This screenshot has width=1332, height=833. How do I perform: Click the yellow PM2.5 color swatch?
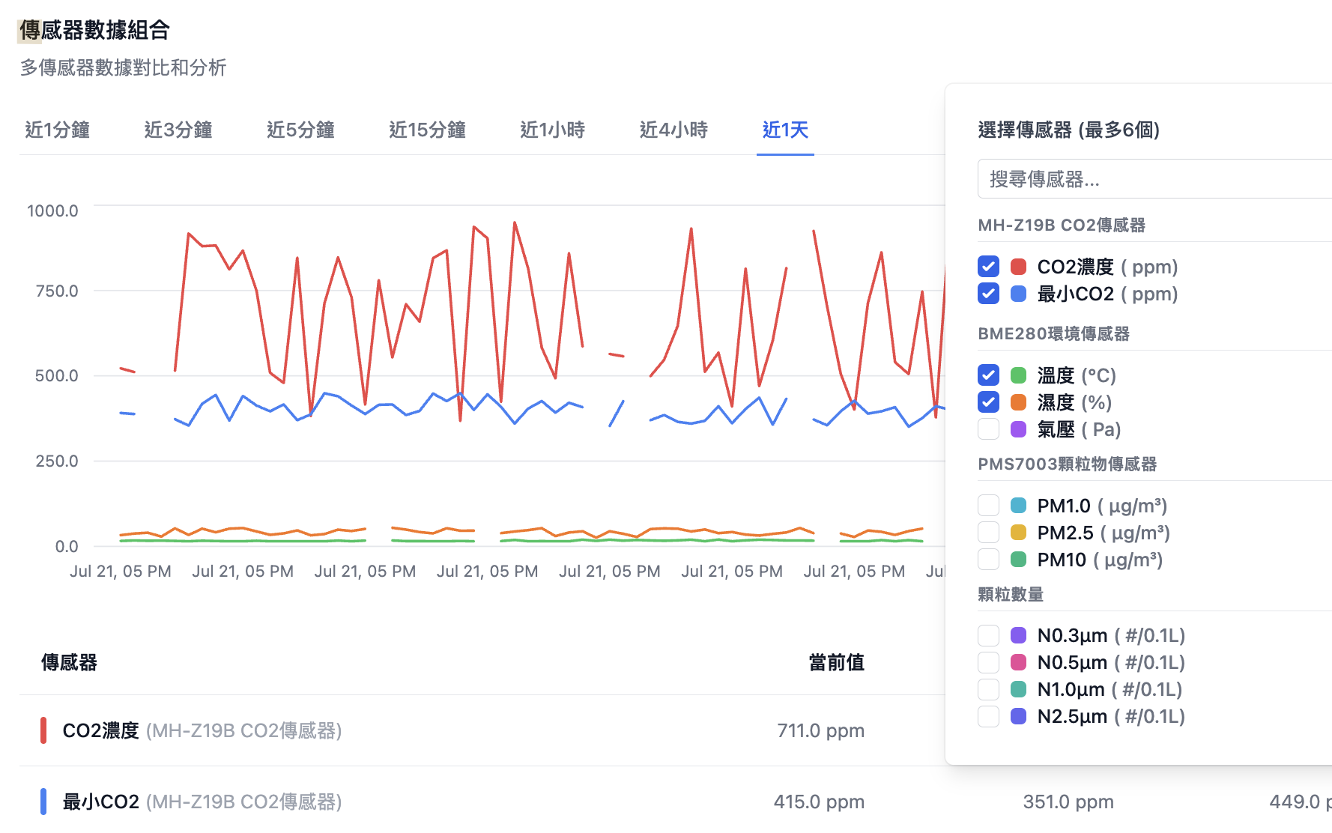(1018, 533)
